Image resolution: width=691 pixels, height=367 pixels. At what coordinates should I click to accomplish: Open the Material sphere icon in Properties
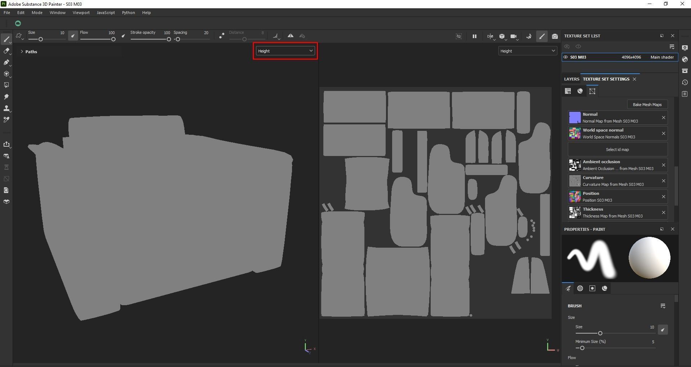[x=605, y=288]
